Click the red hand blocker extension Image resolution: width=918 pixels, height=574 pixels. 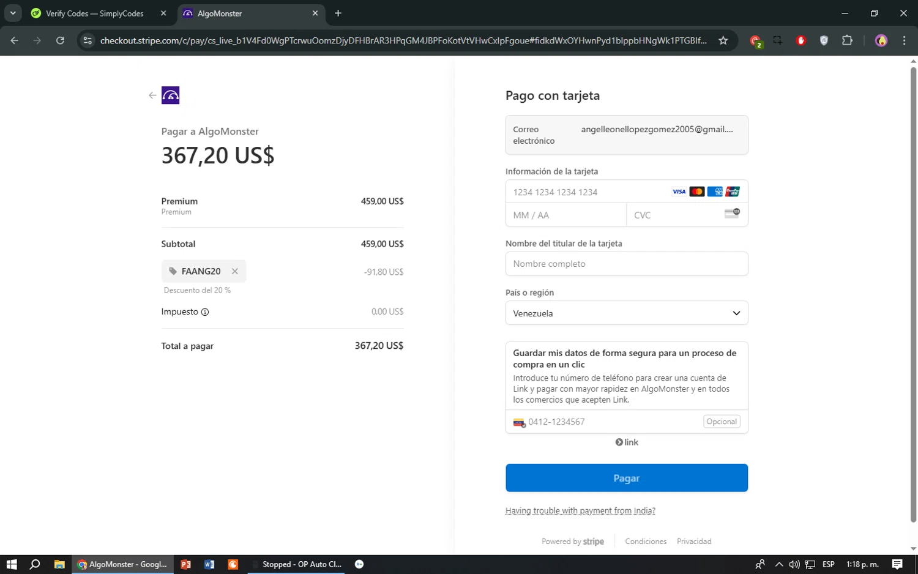coord(801,40)
